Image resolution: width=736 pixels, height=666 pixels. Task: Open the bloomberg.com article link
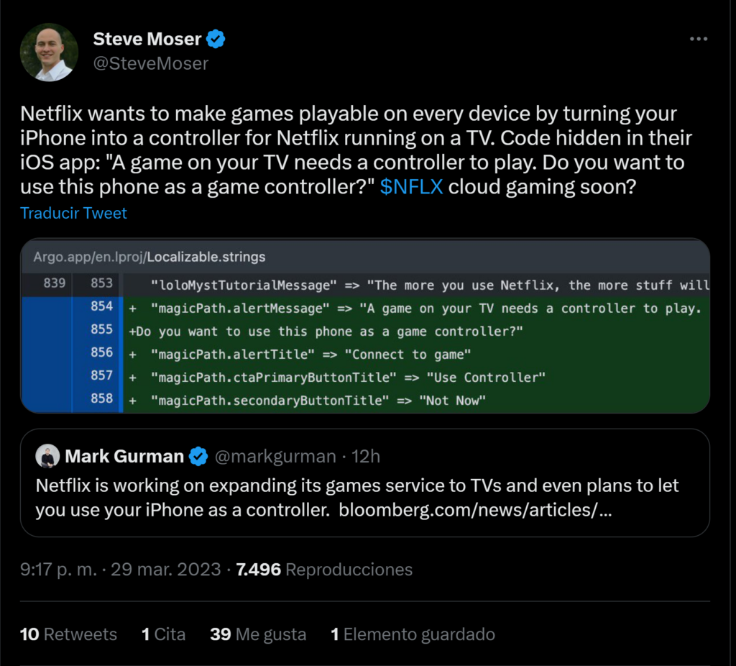[x=473, y=510]
